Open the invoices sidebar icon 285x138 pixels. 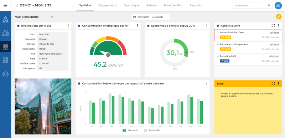click(5, 60)
